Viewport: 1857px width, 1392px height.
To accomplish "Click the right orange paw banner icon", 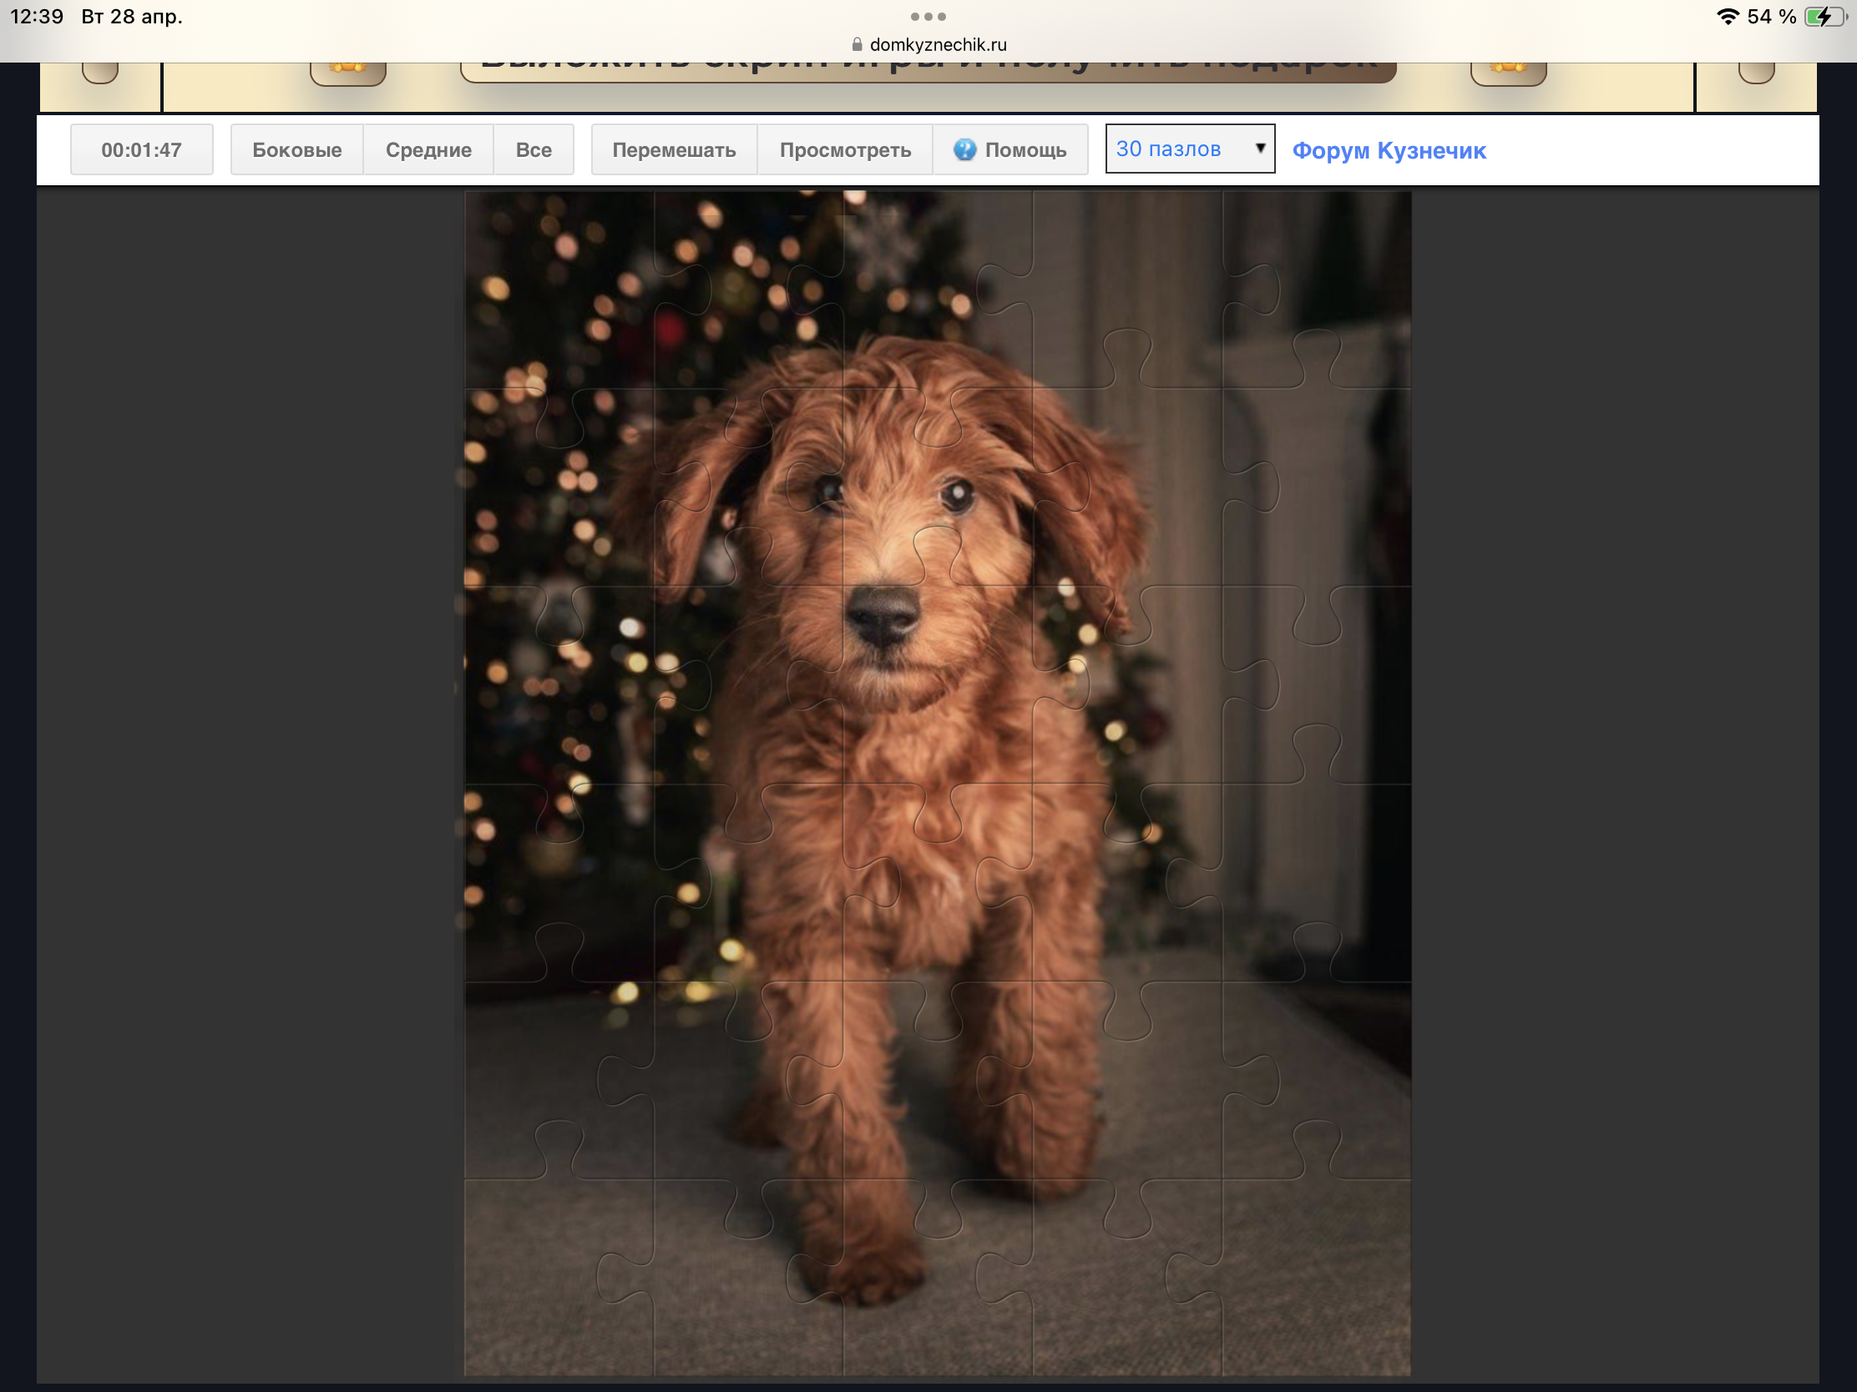I will click(x=1508, y=71).
